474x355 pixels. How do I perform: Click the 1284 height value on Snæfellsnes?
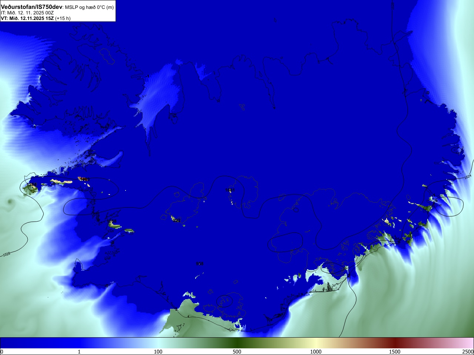tap(32, 185)
